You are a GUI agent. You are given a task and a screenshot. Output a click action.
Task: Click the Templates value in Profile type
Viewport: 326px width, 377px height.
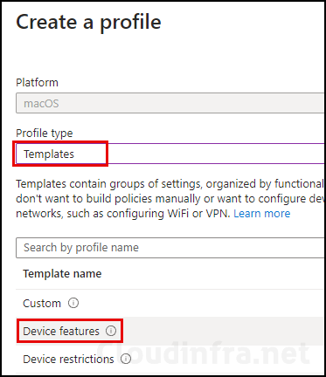point(49,154)
